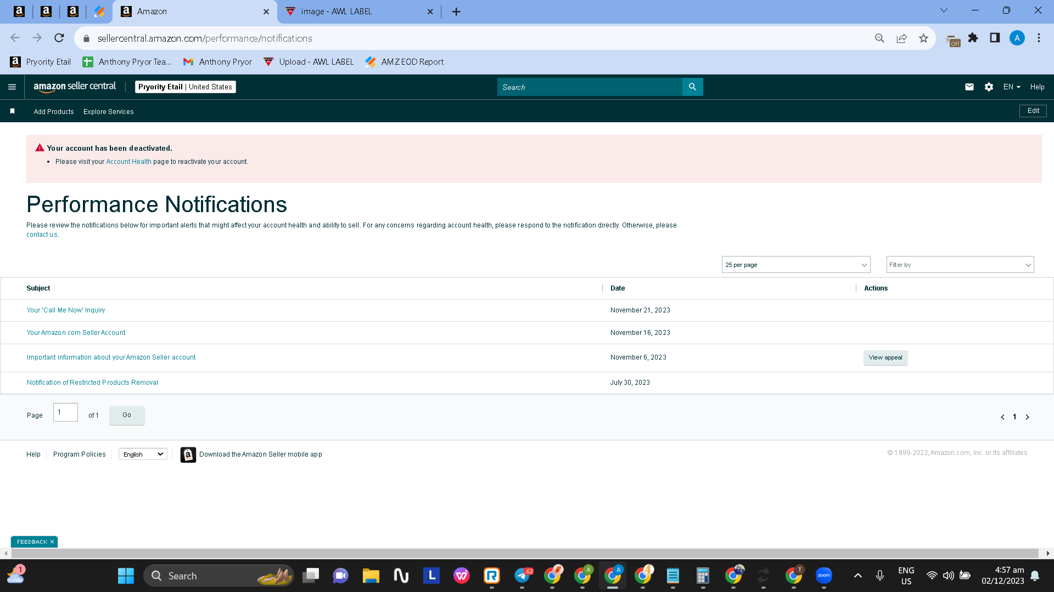The image size is (1054, 592).
Task: Click the contact us link
Action: (42, 235)
